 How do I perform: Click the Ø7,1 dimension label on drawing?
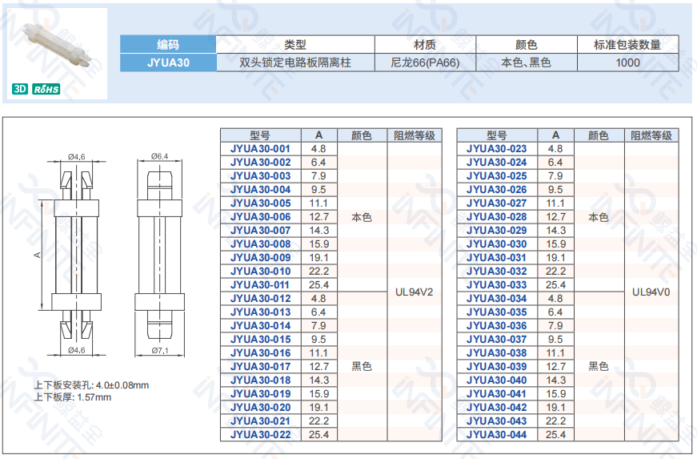click(160, 351)
